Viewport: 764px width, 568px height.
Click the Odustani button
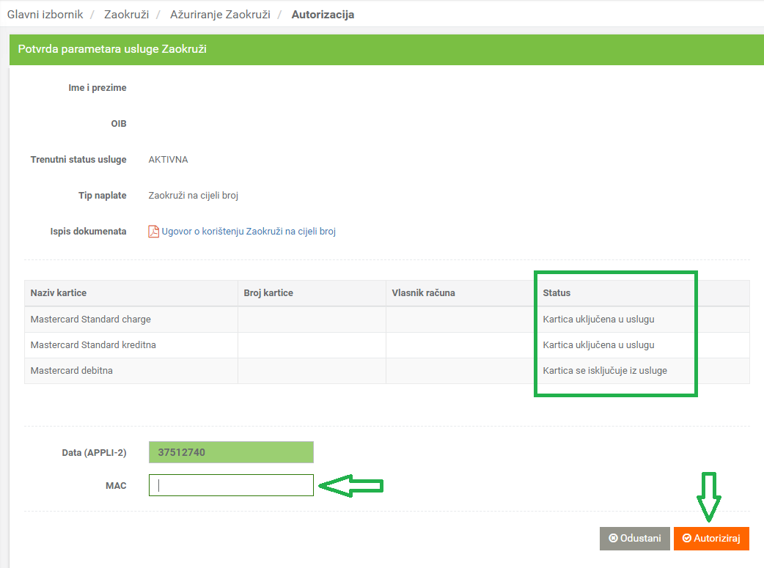(x=634, y=538)
